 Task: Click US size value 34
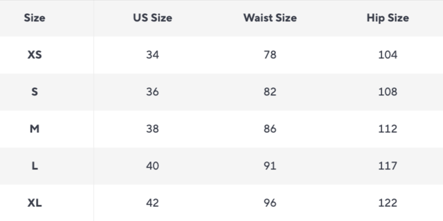point(153,55)
